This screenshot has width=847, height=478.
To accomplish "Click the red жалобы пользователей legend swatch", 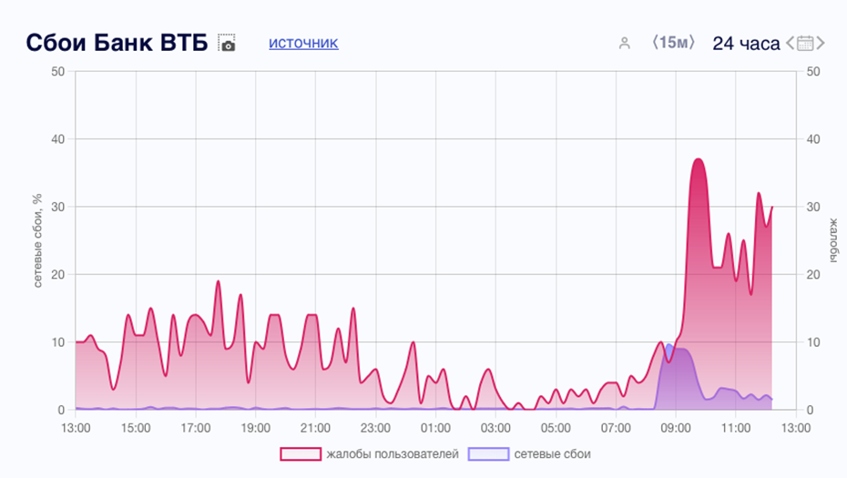I will click(301, 454).
